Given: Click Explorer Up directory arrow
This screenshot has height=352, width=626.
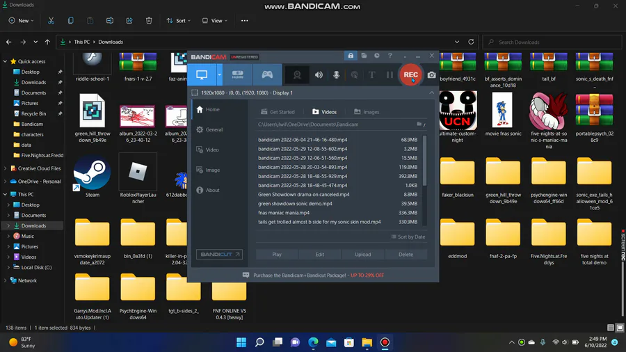Looking at the screenshot, I should [47, 42].
